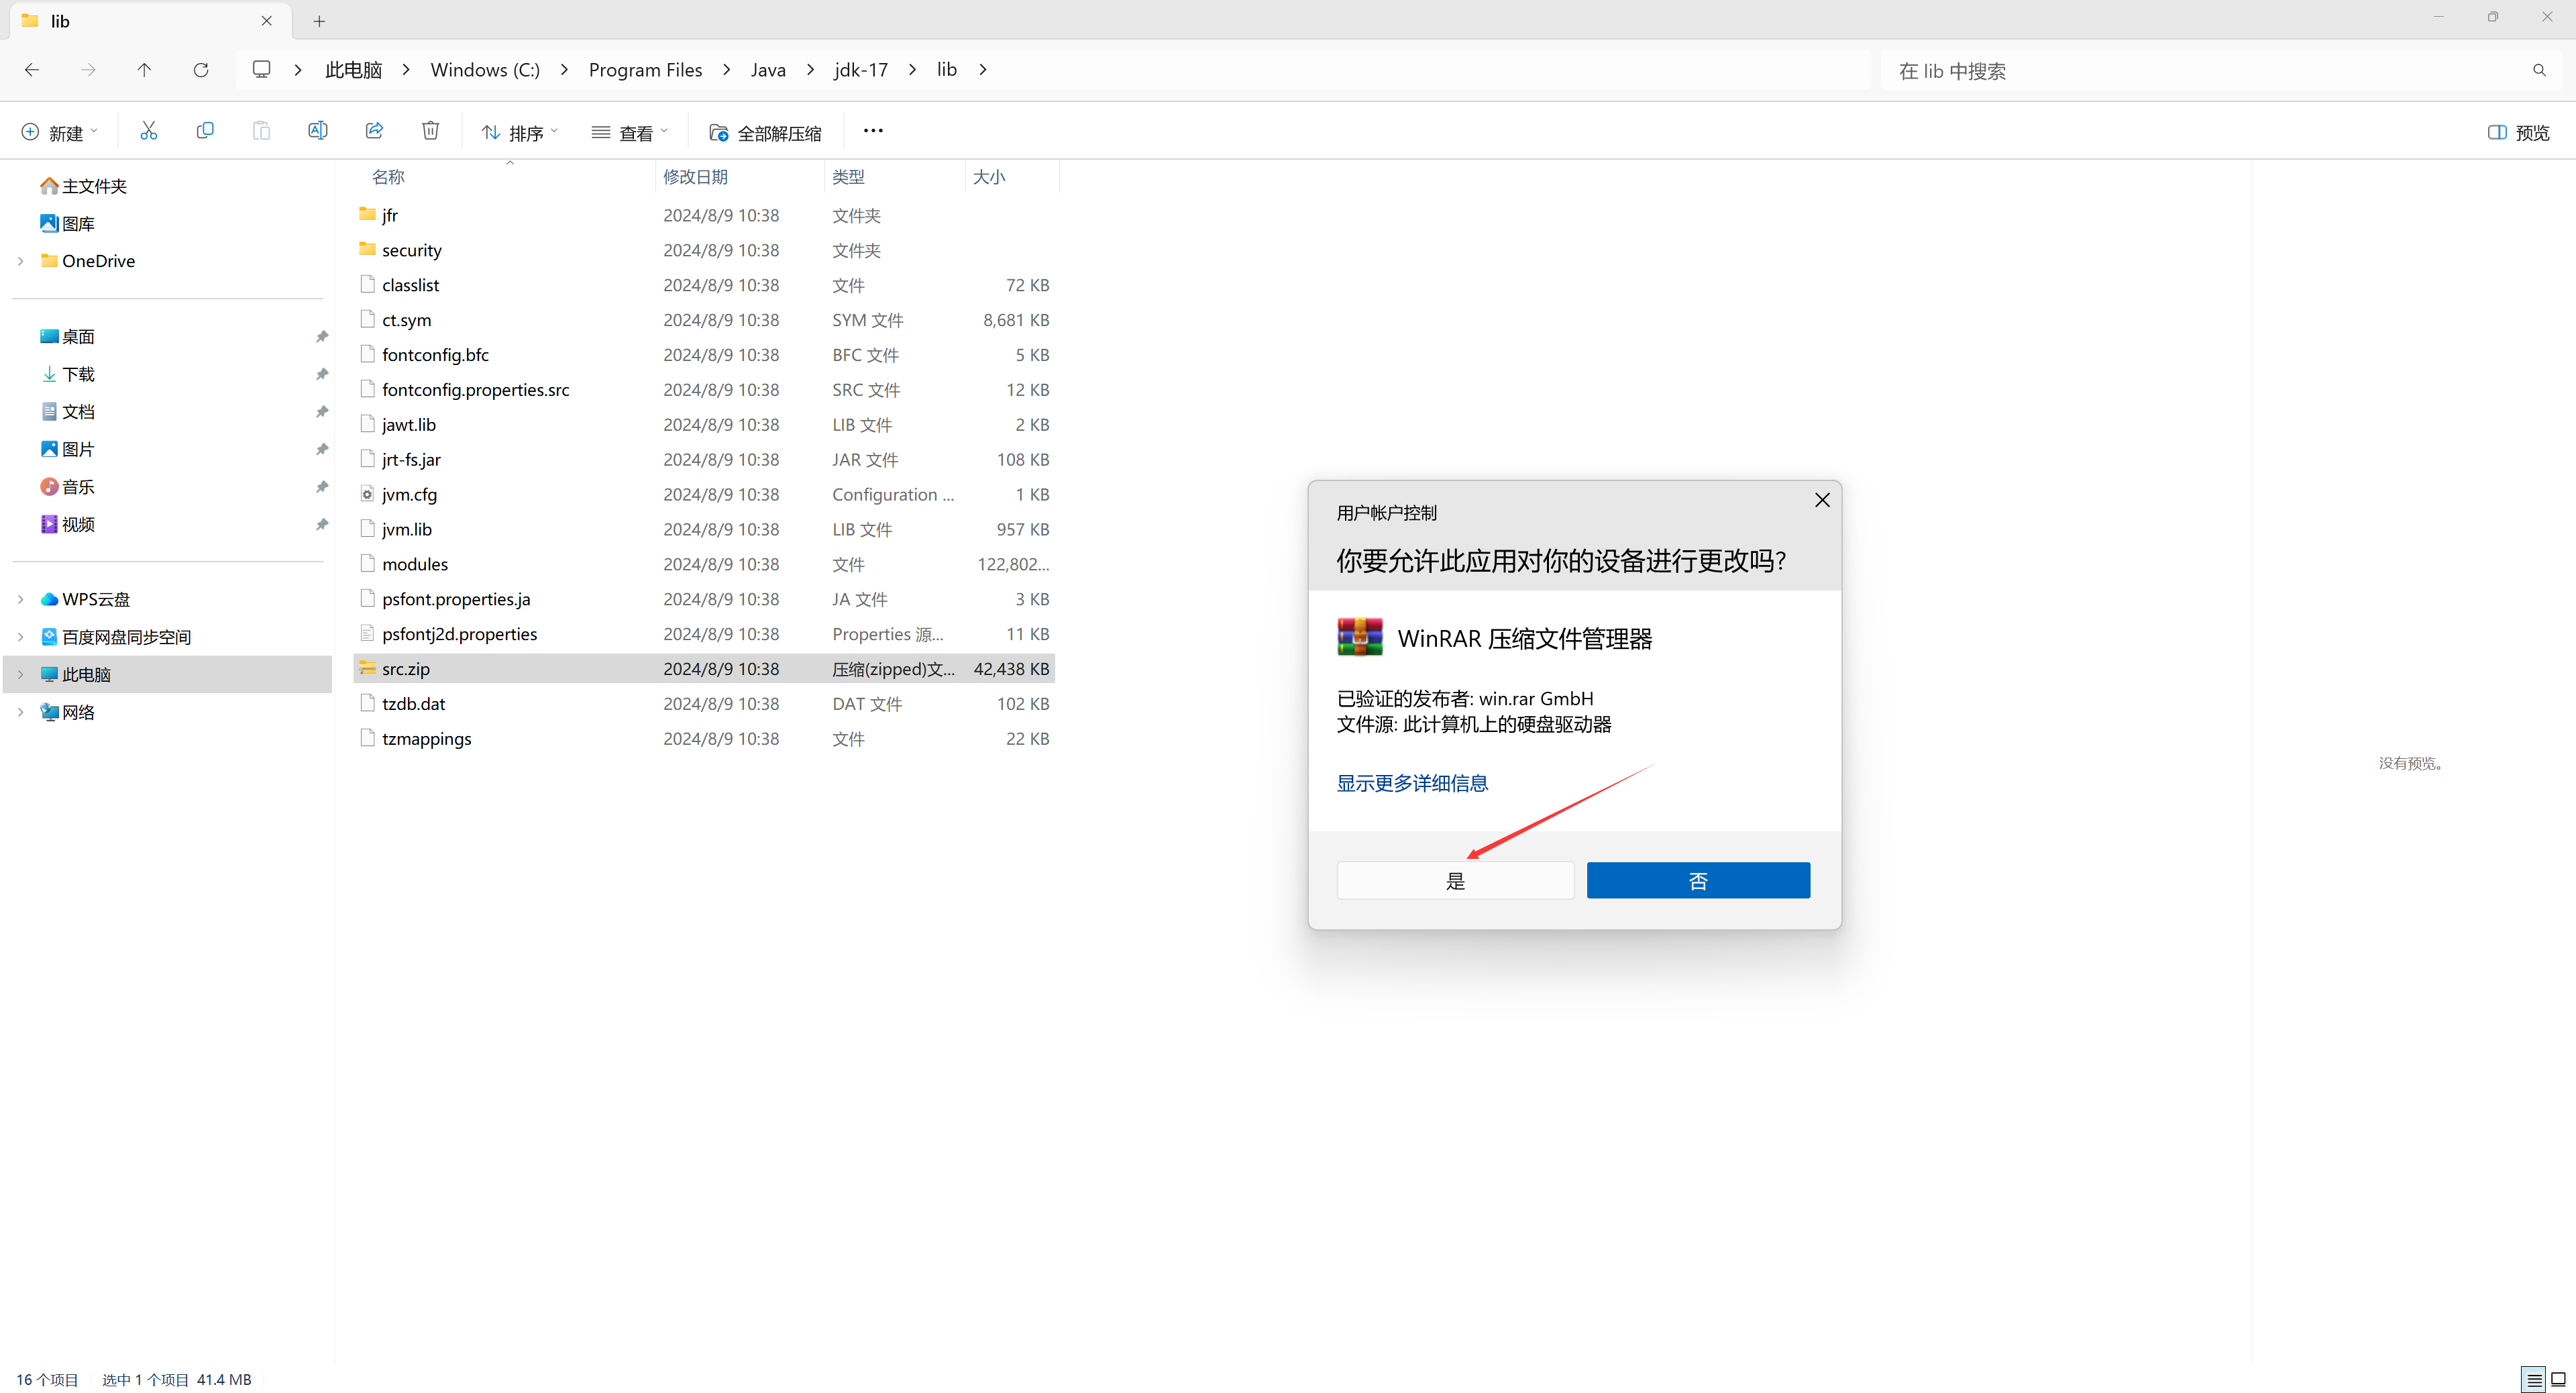This screenshot has height=1393, width=2576.
Task: Open the more options ellipsis menu
Action: pos(872,131)
